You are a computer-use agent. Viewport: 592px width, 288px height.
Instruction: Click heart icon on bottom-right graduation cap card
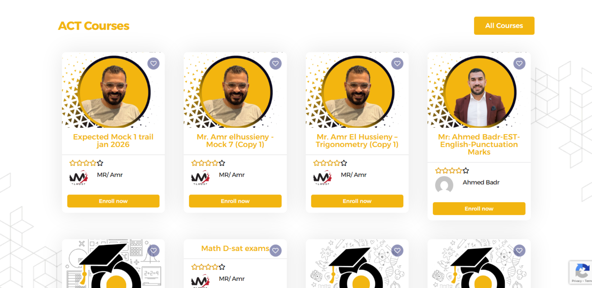[519, 251]
